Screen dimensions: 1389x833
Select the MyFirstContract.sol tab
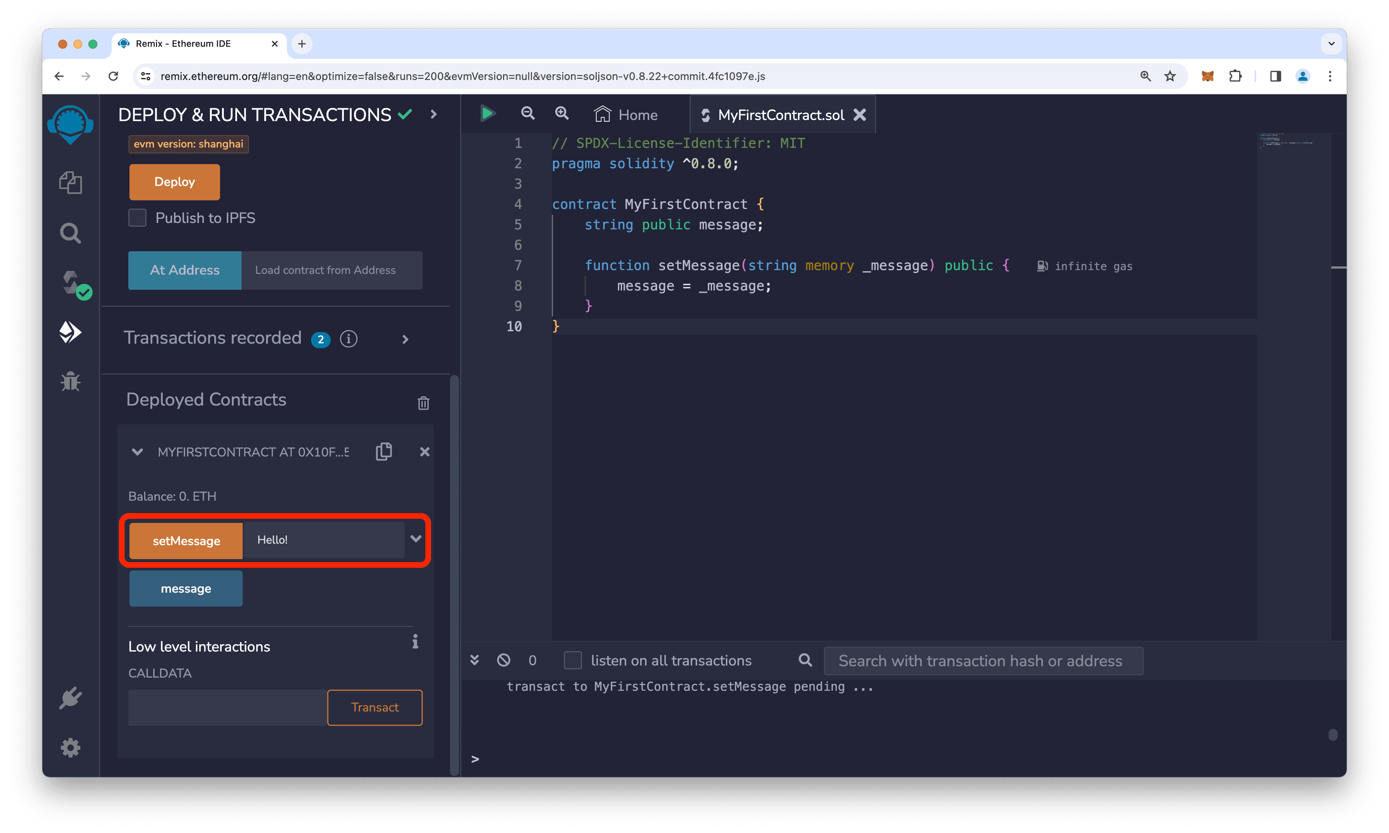pyautogui.click(x=782, y=115)
